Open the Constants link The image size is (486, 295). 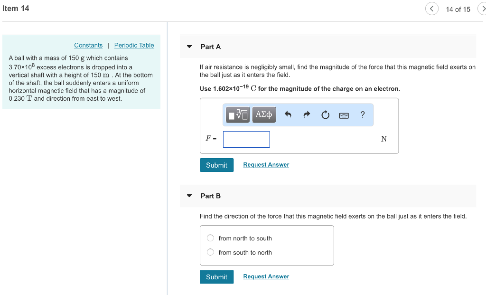[88, 46]
